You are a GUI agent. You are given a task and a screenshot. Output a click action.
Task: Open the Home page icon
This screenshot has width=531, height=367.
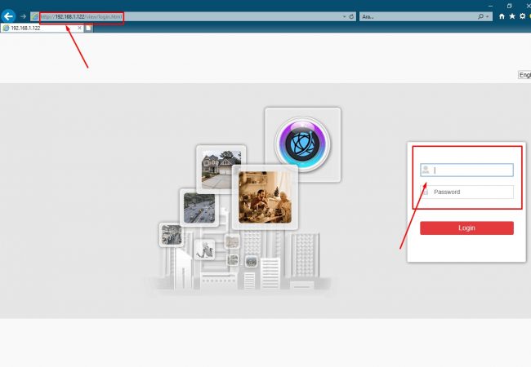coord(502,16)
